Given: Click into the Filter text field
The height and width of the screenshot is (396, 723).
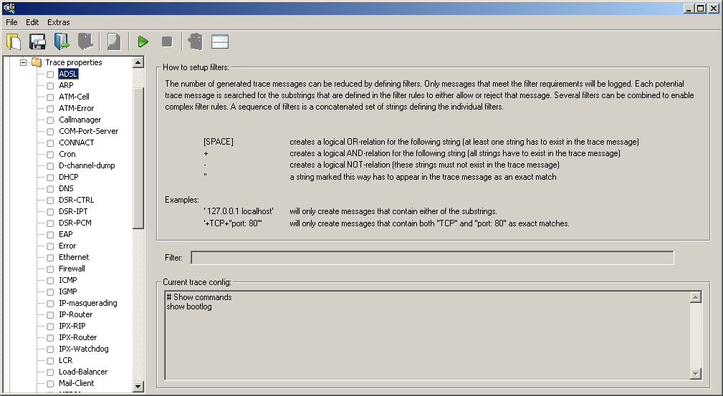Looking at the screenshot, I should 431,258.
